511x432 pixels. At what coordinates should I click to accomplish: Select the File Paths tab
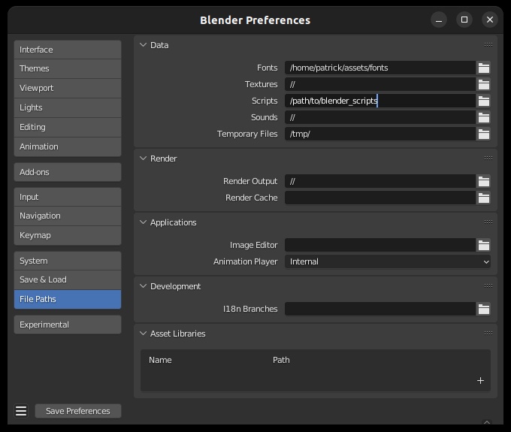pos(68,299)
